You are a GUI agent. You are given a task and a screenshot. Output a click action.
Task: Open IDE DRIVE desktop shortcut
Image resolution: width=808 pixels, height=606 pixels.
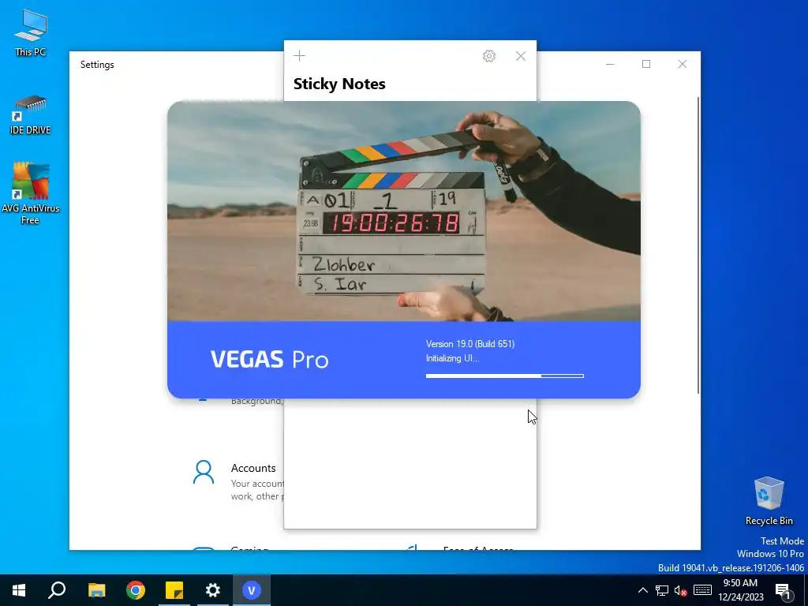coord(31,115)
